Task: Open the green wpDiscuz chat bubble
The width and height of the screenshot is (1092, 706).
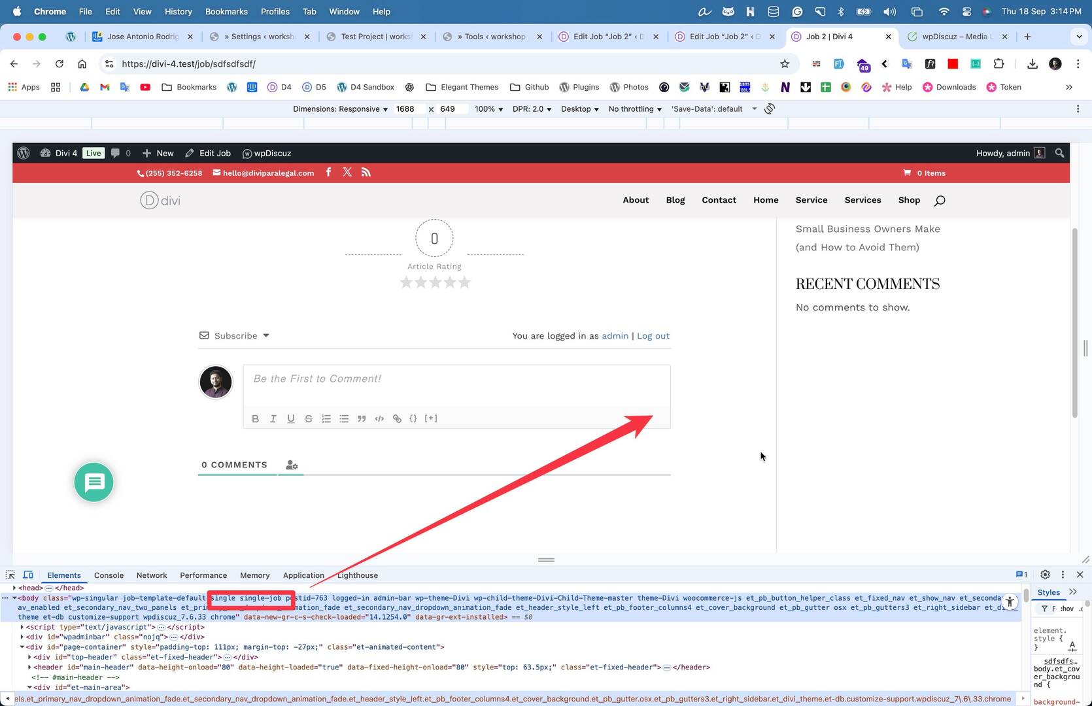Action: pyautogui.click(x=94, y=482)
